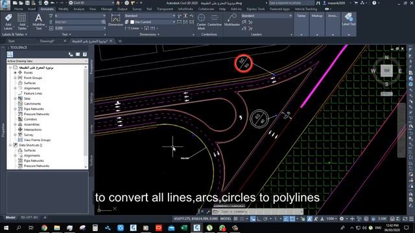
Task: Toggle clean screen icon in status bar
Action: pos(405,219)
